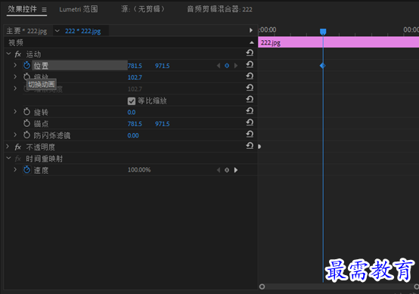Image resolution: width=419 pixels, height=294 pixels.
Task: Reset the greyed-out scale width parameter
Action: coord(250,88)
